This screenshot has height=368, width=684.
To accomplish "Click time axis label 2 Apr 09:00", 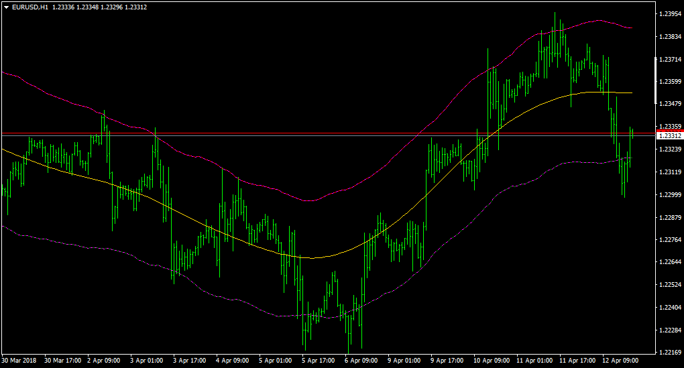I will point(104,361).
